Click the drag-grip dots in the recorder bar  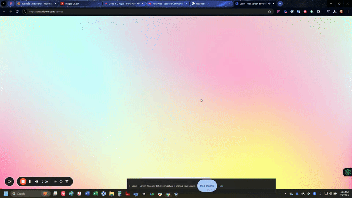(x=55, y=181)
